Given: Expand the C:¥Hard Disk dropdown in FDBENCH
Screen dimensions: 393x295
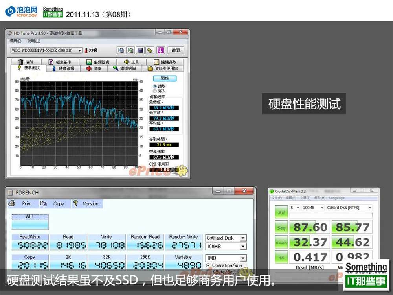Looking at the screenshot, I should click(x=243, y=238).
